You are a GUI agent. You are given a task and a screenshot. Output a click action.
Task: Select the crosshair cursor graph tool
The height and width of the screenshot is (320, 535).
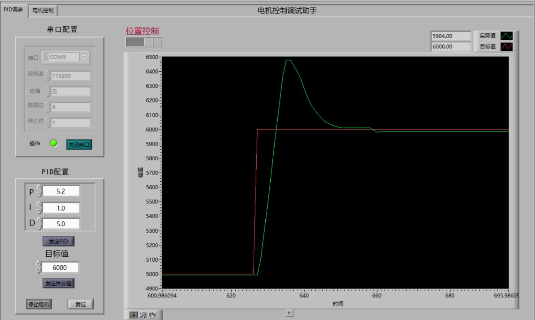(x=133, y=315)
